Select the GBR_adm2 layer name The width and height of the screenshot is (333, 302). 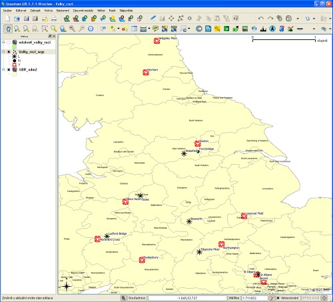tap(28, 69)
